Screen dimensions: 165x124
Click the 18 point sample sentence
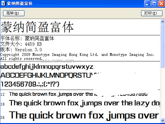(85, 103)
